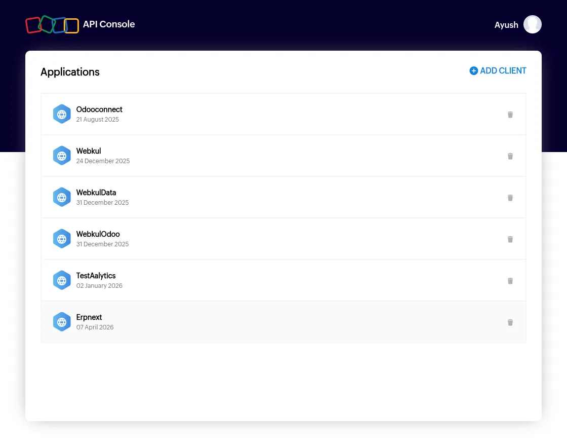
Task: Delete the Webkul application
Action: click(510, 156)
